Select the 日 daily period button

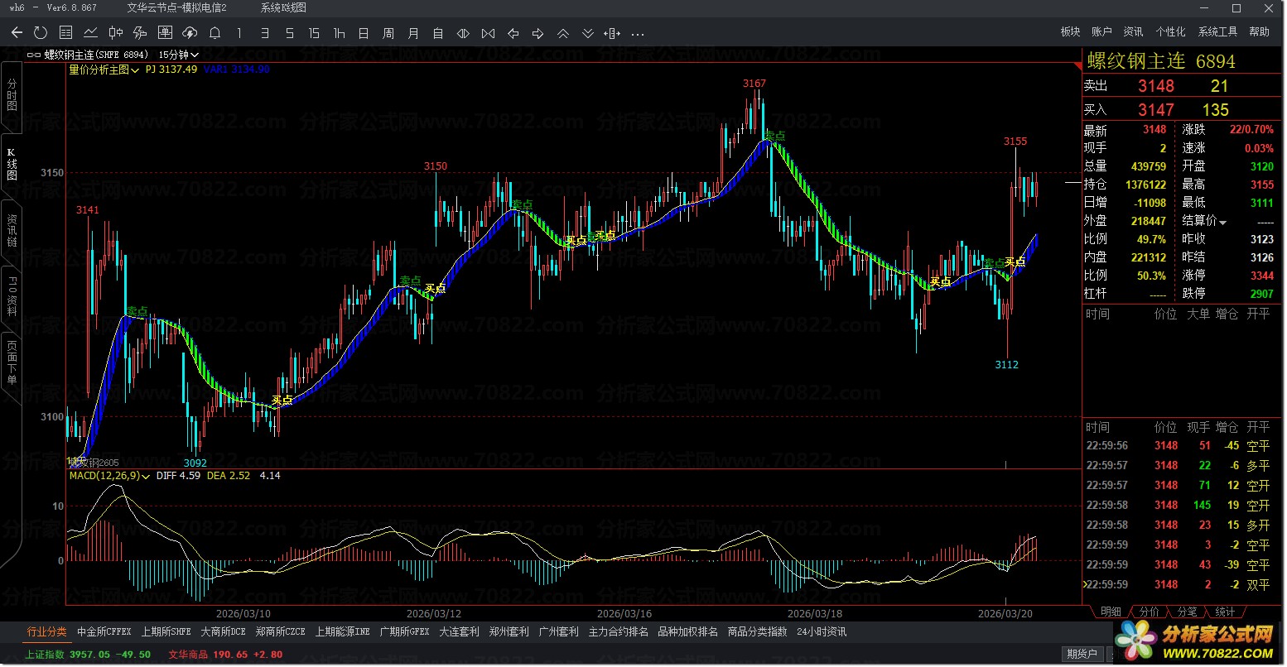point(364,33)
